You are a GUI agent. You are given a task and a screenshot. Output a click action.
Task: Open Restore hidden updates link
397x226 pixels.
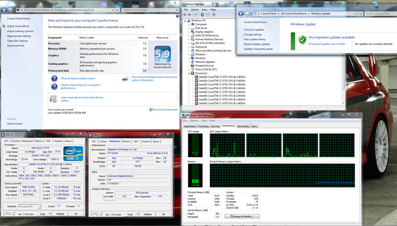(257, 44)
